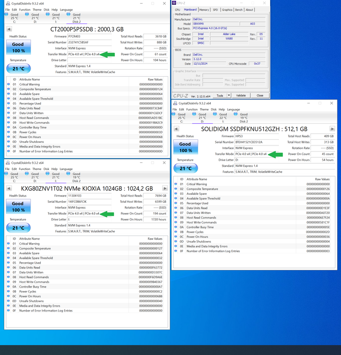The width and height of the screenshot is (341, 355).
Task: Switch to Graphics tab in CPU-Z
Action: tap(227, 10)
